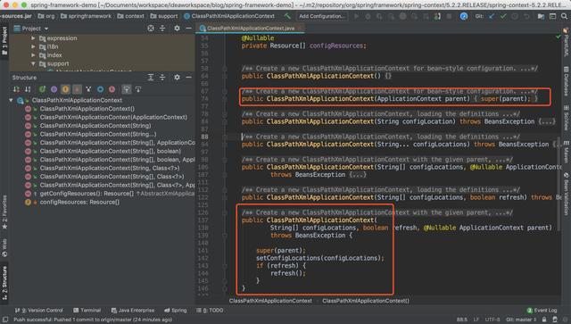Image resolution: width=571 pixels, height=324 pixels.
Task: Hide the Structure panel with minus icon
Action: [x=188, y=78]
